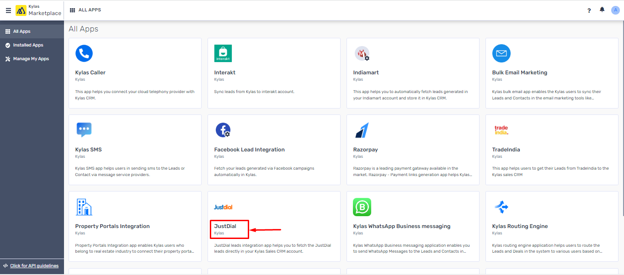The width and height of the screenshot is (624, 275).
Task: Open the Interakt app title
Action: click(225, 73)
